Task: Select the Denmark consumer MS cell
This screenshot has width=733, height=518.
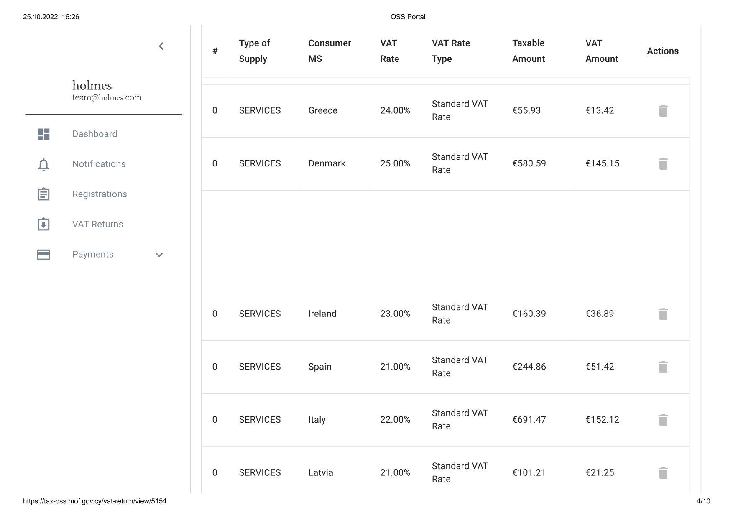Action: [327, 163]
